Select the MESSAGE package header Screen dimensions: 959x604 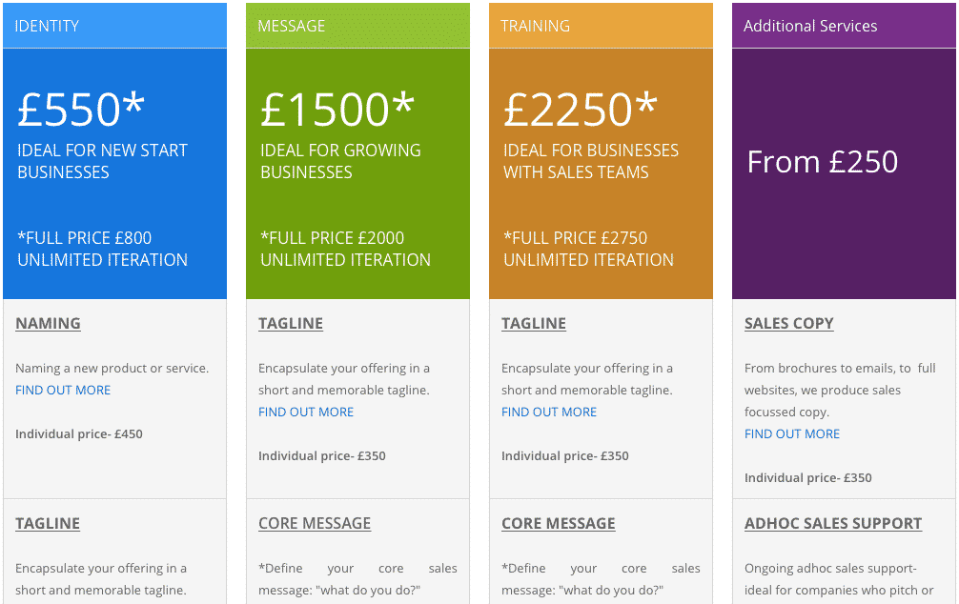pyautogui.click(x=357, y=26)
